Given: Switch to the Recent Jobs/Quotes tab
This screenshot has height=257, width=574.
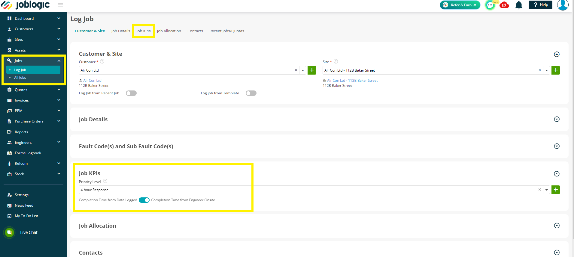Looking at the screenshot, I should point(227,31).
